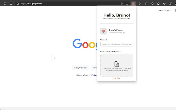Open the Google apps grid
This screenshot has height=110, width=176.
(x=175, y=10)
